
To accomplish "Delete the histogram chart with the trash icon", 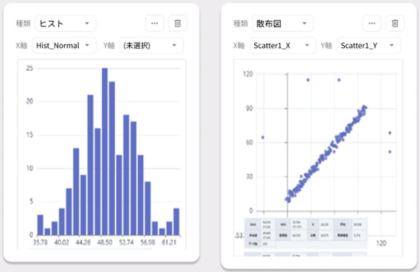I will [177, 23].
